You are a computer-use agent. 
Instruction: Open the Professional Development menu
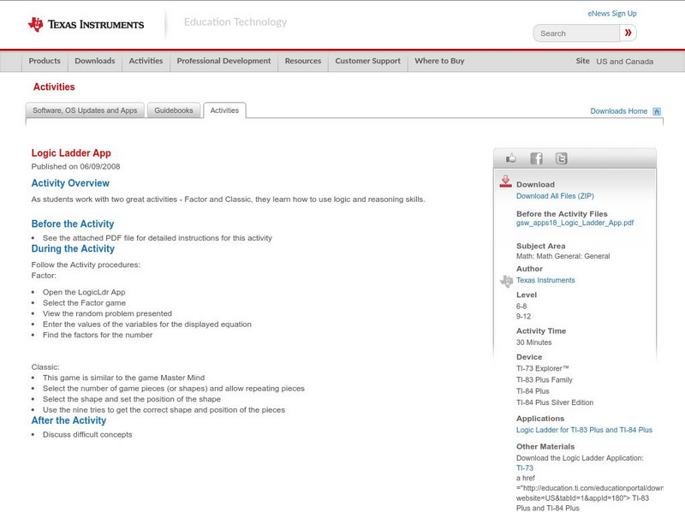click(223, 62)
